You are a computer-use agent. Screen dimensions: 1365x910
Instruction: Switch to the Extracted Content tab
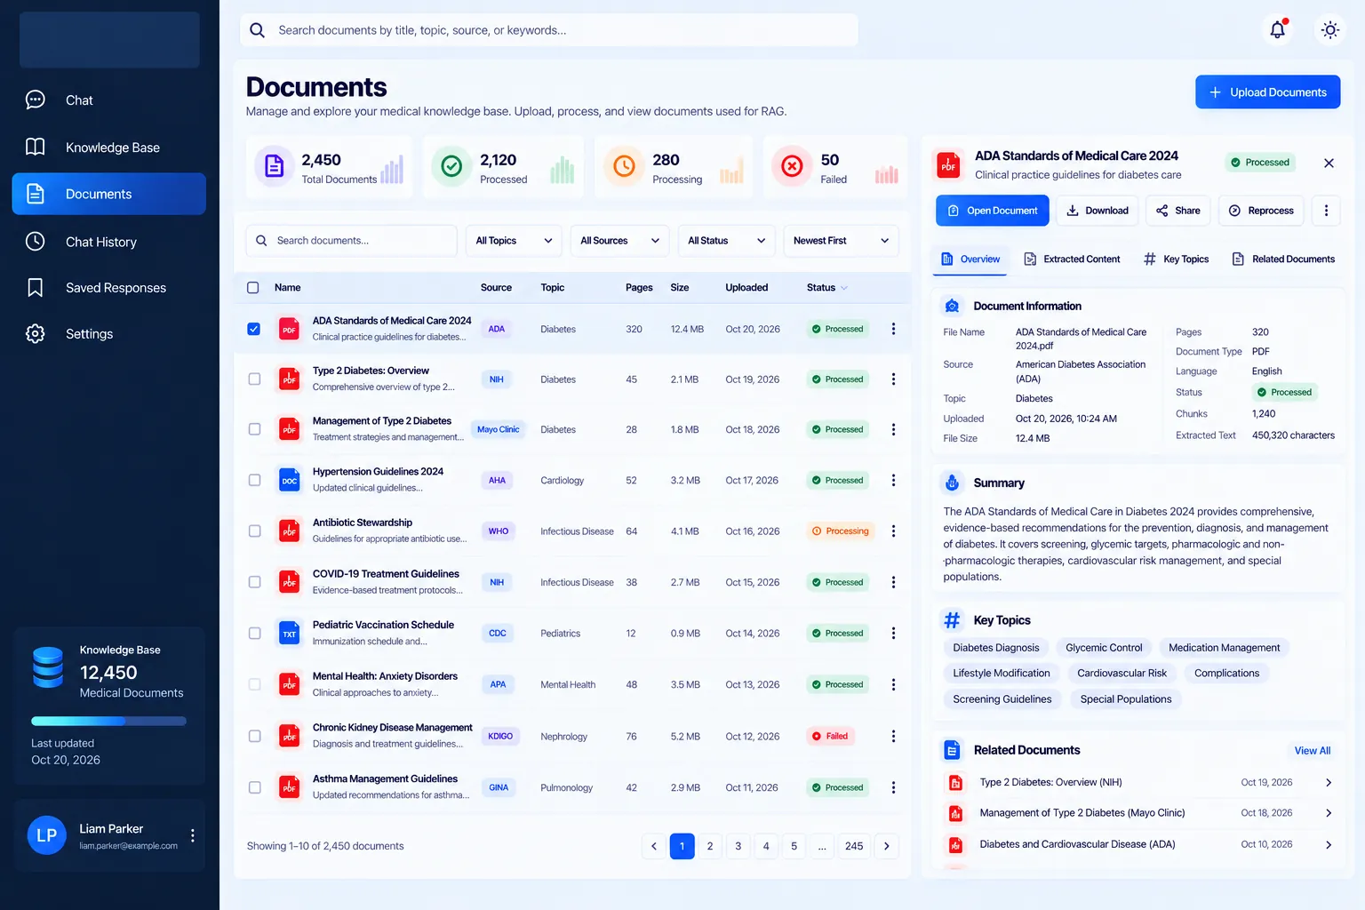(x=1072, y=259)
